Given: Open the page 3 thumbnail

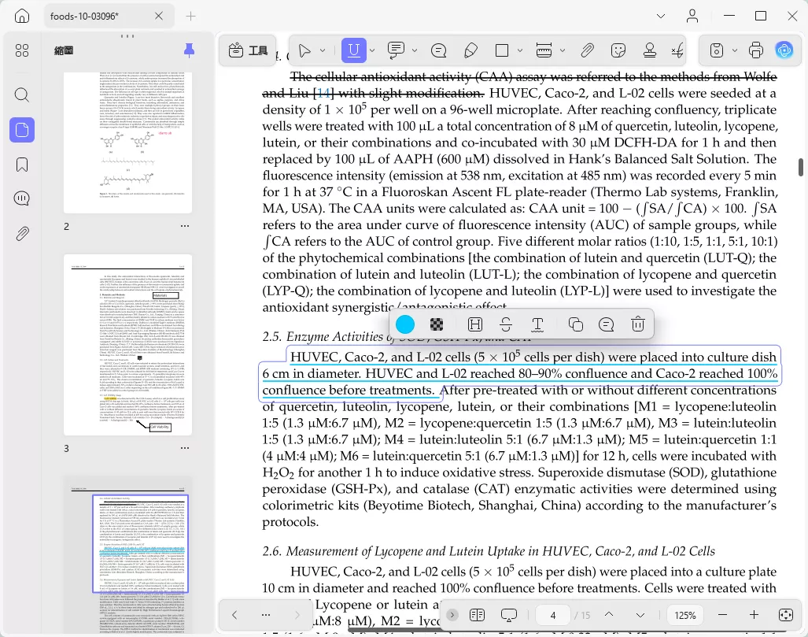Looking at the screenshot, I should click(127, 345).
